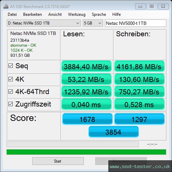This screenshot has width=172, height=172.
Task: Click the write score 1297
Action: click(139, 119)
